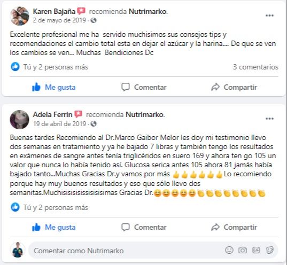
Task: Open the three-dot menu on Adela Ferrin's post
Action: tap(269, 119)
